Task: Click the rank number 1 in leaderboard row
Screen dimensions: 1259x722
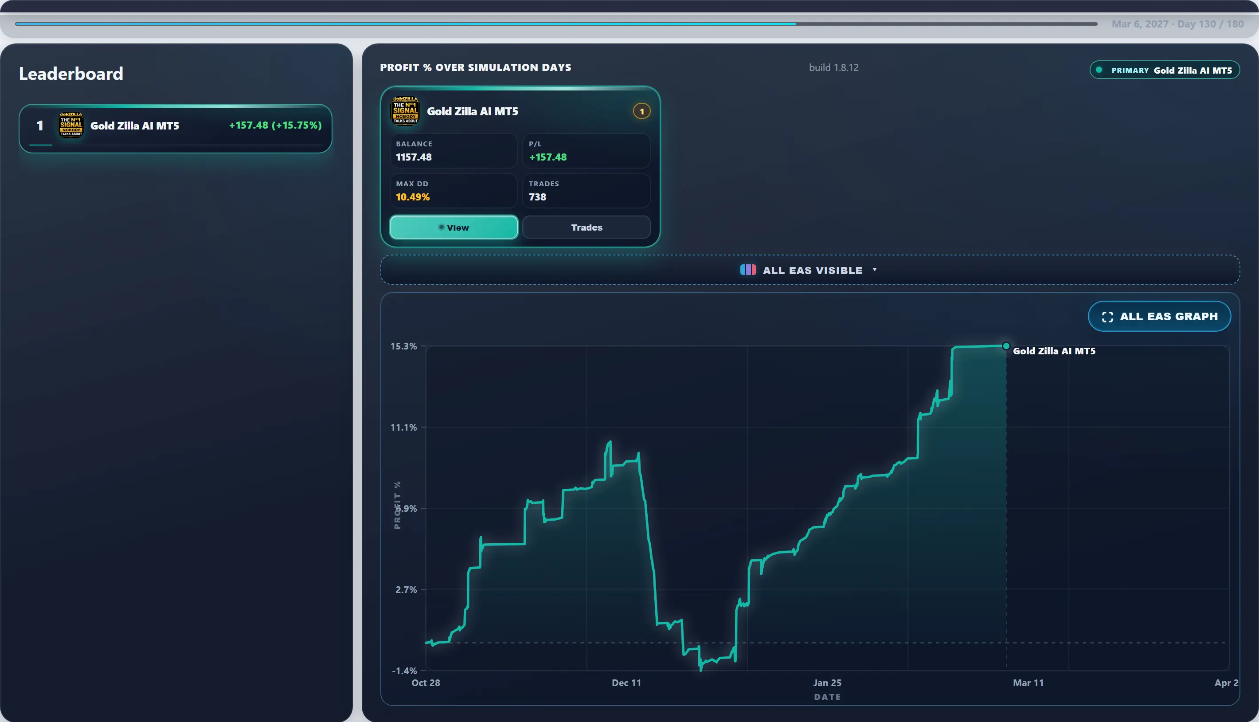Action: point(39,126)
